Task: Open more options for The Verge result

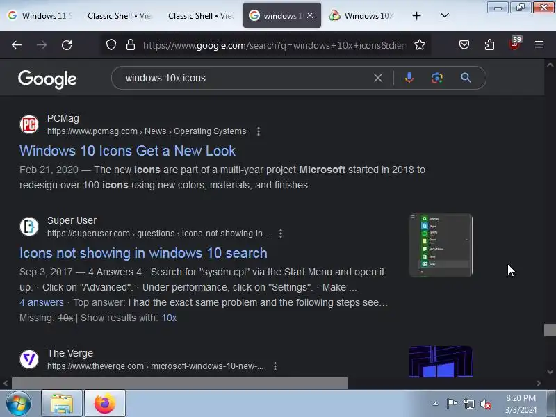Action: (275, 366)
